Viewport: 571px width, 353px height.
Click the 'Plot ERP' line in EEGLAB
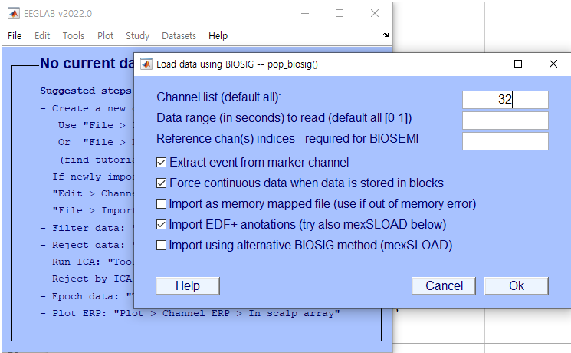[190, 313]
